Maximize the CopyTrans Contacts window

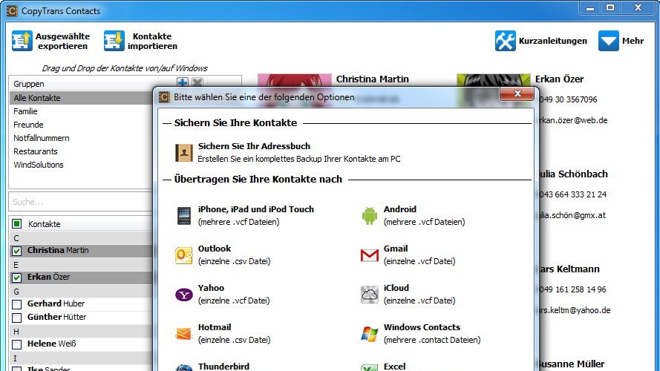pos(610,8)
